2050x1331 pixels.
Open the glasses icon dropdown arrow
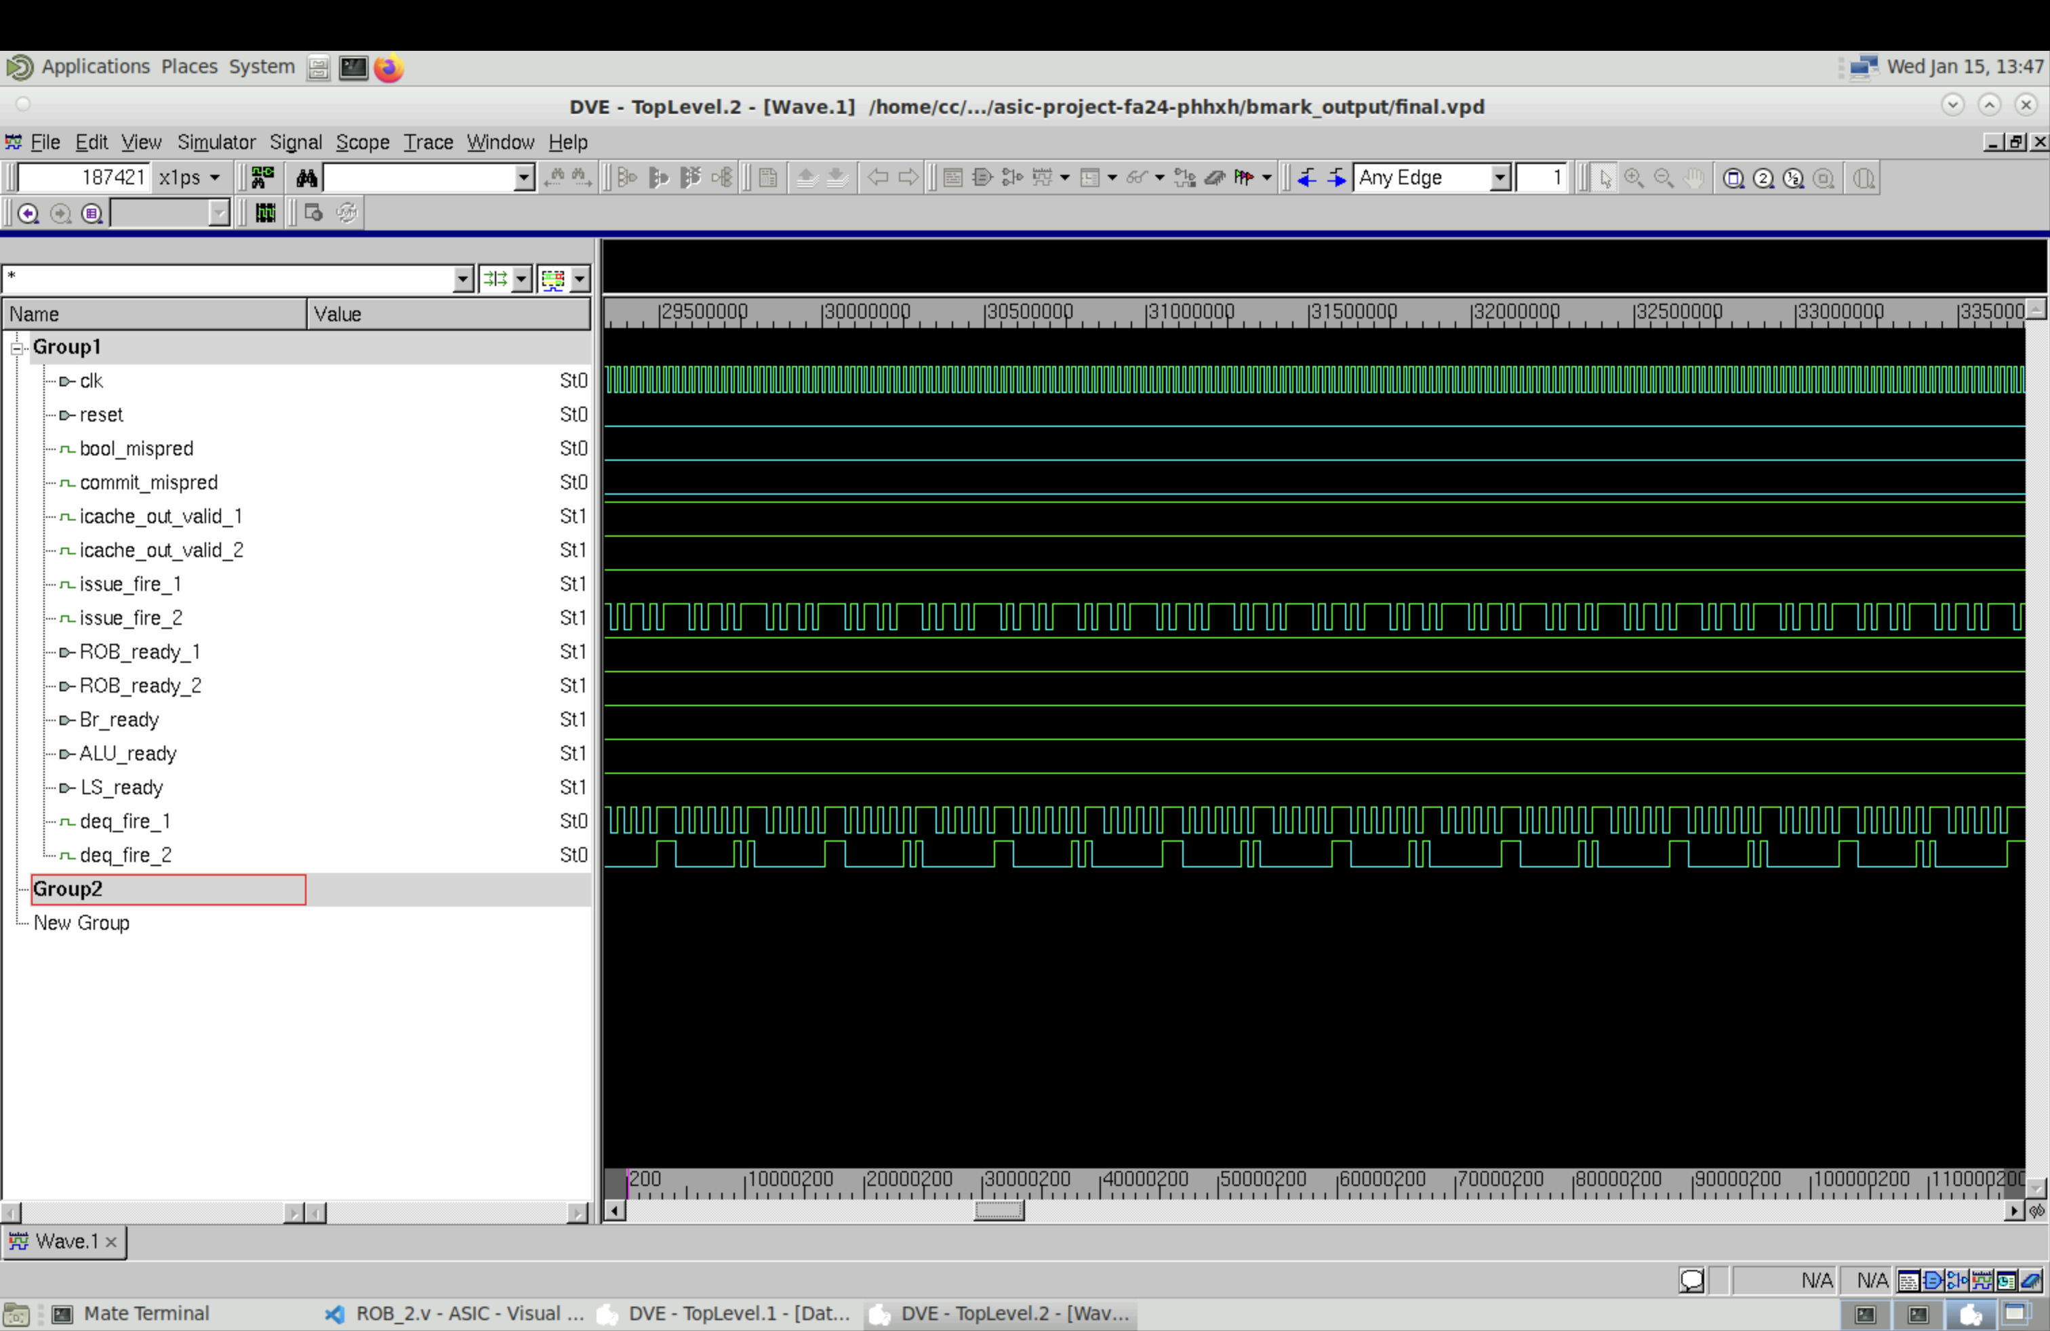point(1159,178)
